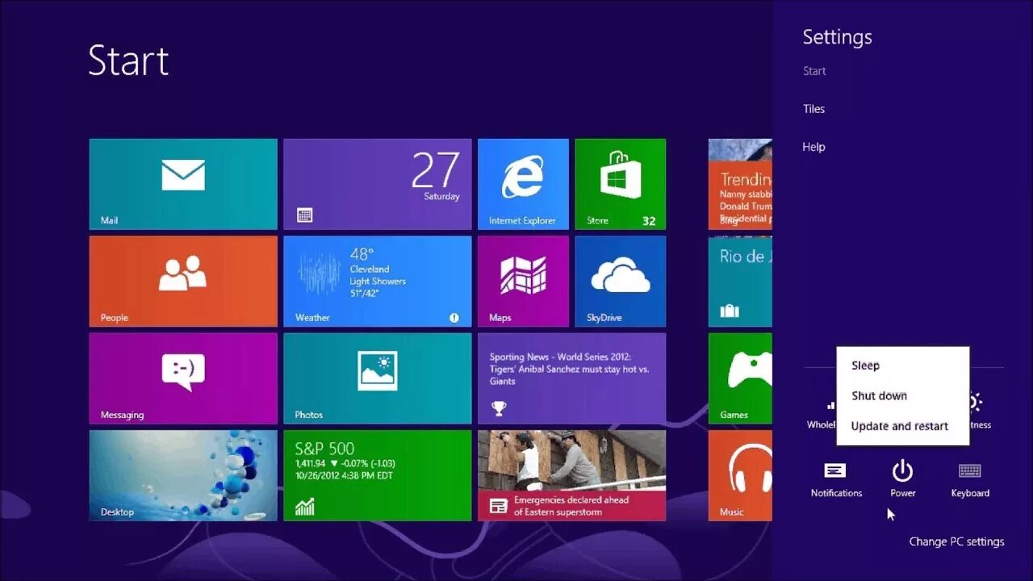Open the Calendar tile showing 27 Saturday

point(378,184)
